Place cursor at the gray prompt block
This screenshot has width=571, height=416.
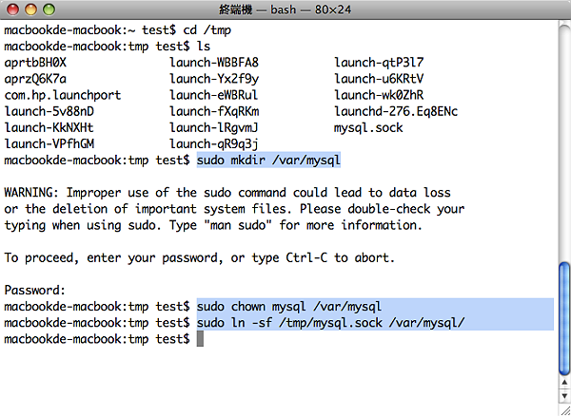click(x=200, y=339)
